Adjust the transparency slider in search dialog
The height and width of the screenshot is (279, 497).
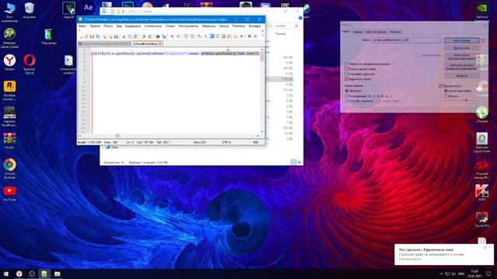[466, 100]
